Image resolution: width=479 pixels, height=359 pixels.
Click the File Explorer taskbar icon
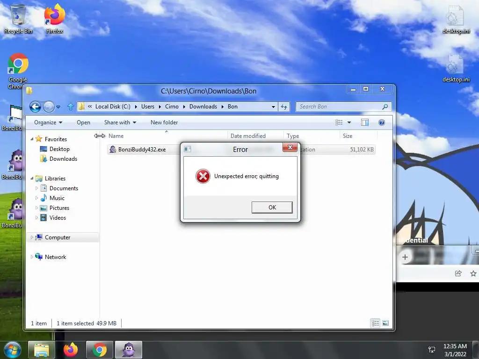[x=42, y=350]
